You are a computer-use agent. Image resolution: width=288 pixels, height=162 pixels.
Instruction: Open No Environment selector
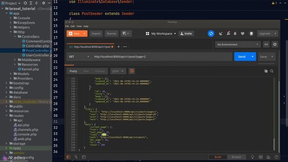pyautogui.click(x=238, y=45)
